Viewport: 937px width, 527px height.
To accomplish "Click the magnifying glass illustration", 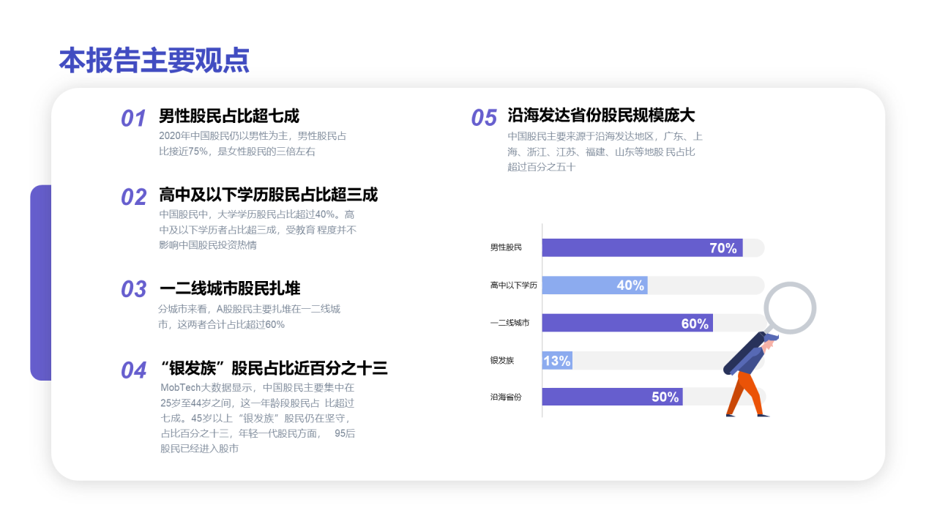I will pyautogui.click(x=789, y=308).
